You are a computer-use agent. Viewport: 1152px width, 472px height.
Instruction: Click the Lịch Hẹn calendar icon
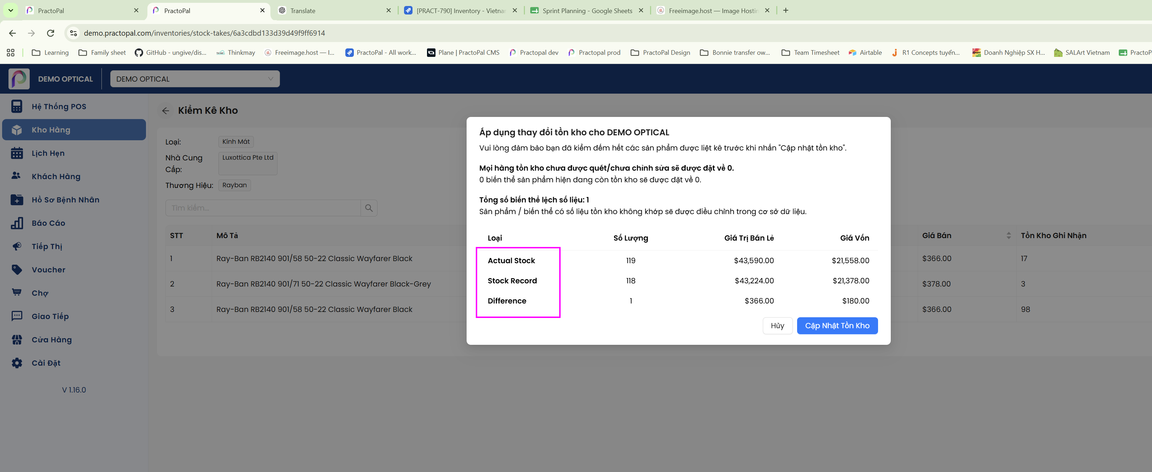(x=17, y=153)
